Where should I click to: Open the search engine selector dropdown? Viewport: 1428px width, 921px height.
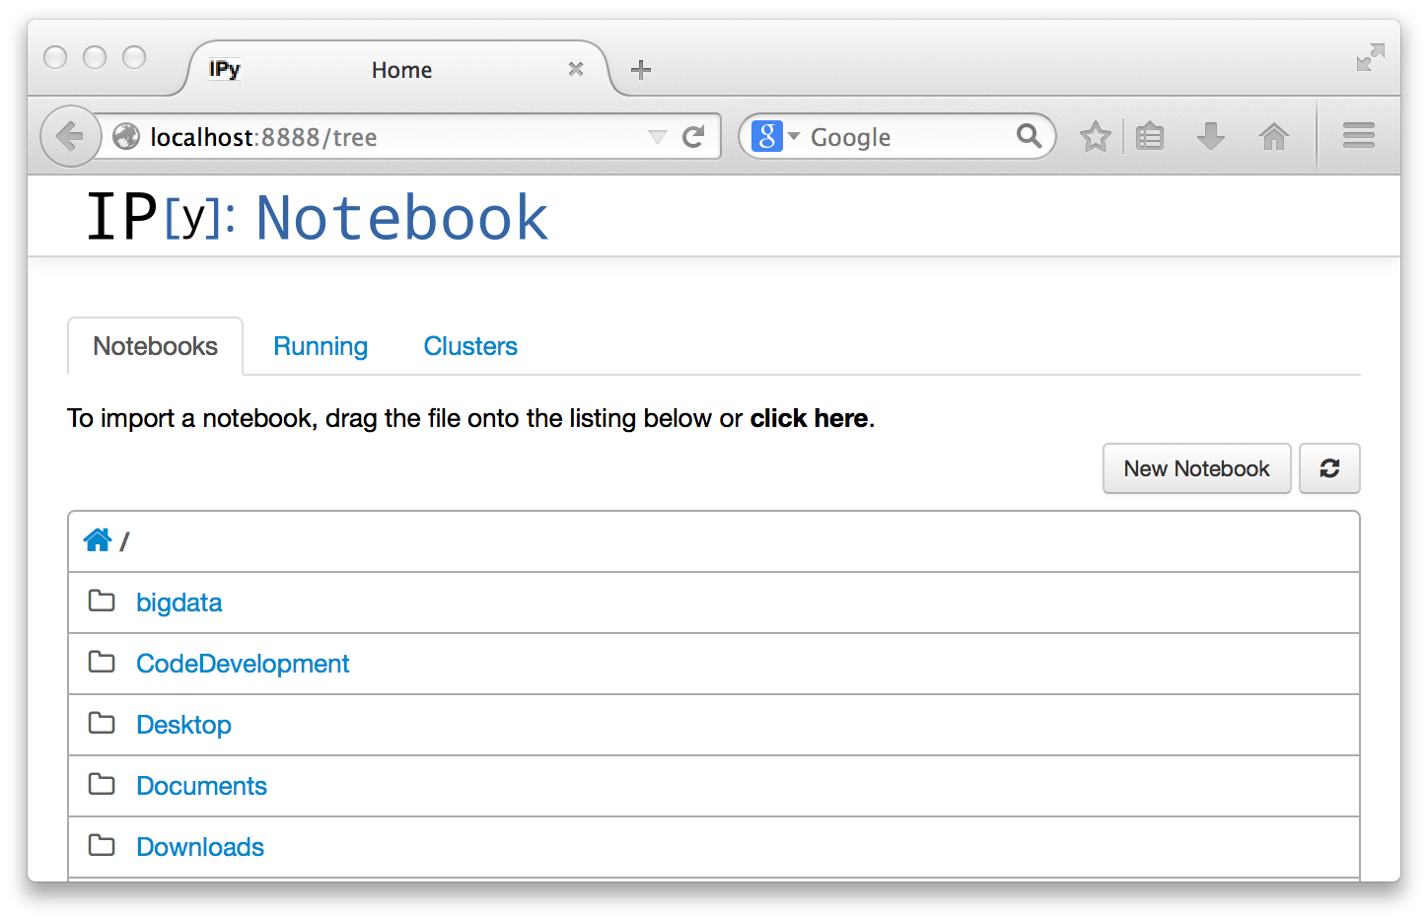774,136
